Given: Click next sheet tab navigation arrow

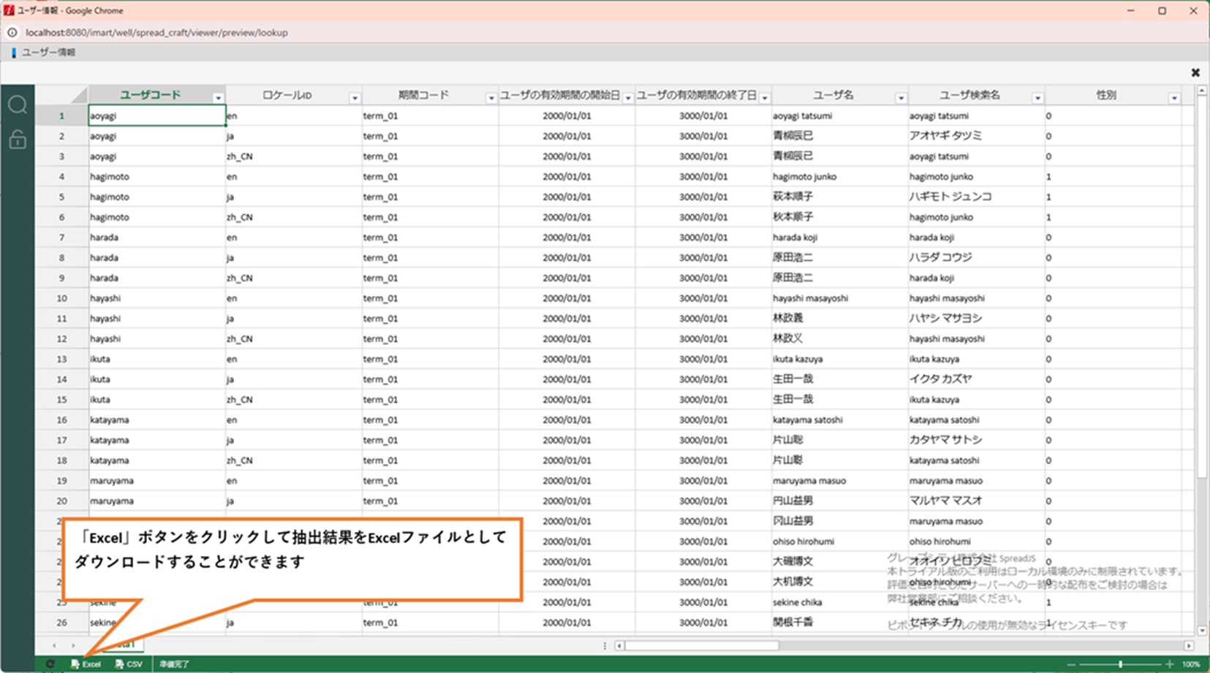Looking at the screenshot, I should click(73, 645).
